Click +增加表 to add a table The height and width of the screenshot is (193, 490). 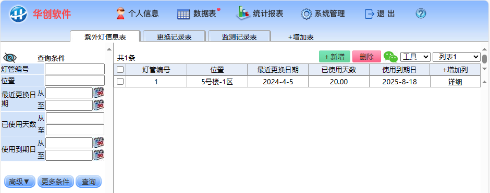[301, 37]
